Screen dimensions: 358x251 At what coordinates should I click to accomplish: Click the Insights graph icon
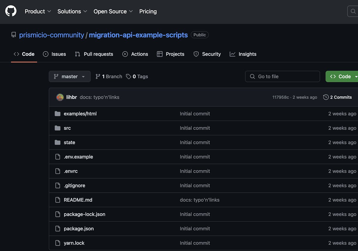point(232,54)
